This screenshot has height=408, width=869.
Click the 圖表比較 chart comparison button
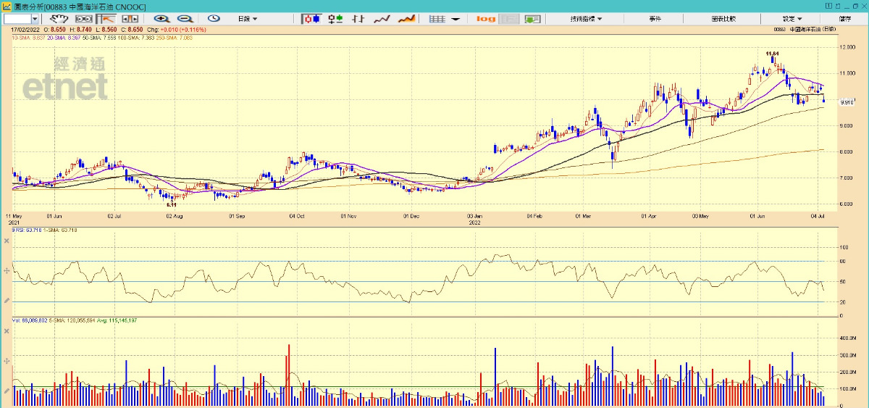click(x=723, y=19)
